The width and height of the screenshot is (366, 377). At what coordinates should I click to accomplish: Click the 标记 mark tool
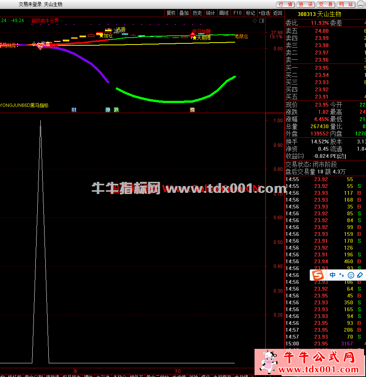coord(250,13)
